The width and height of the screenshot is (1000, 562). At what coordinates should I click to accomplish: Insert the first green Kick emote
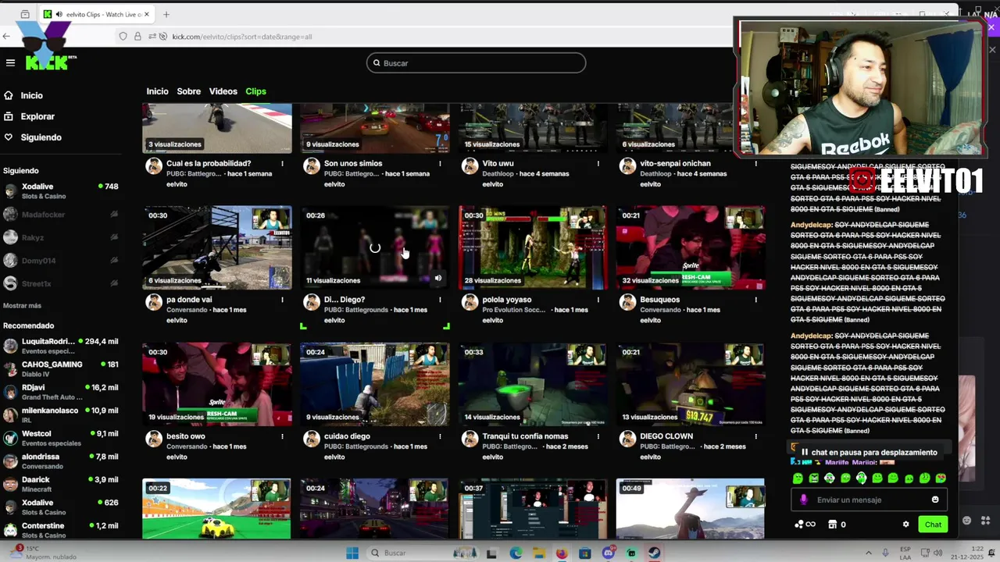pyautogui.click(x=798, y=478)
